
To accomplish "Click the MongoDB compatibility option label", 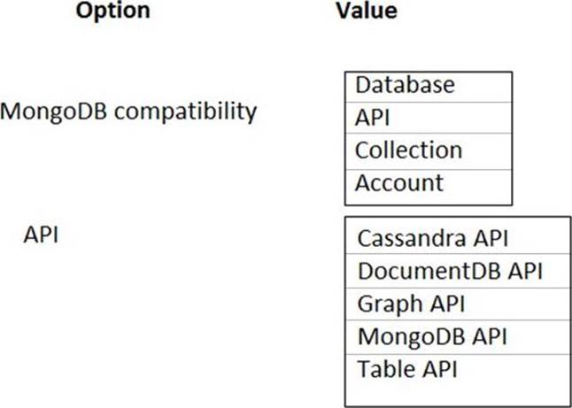I will click(x=128, y=112).
